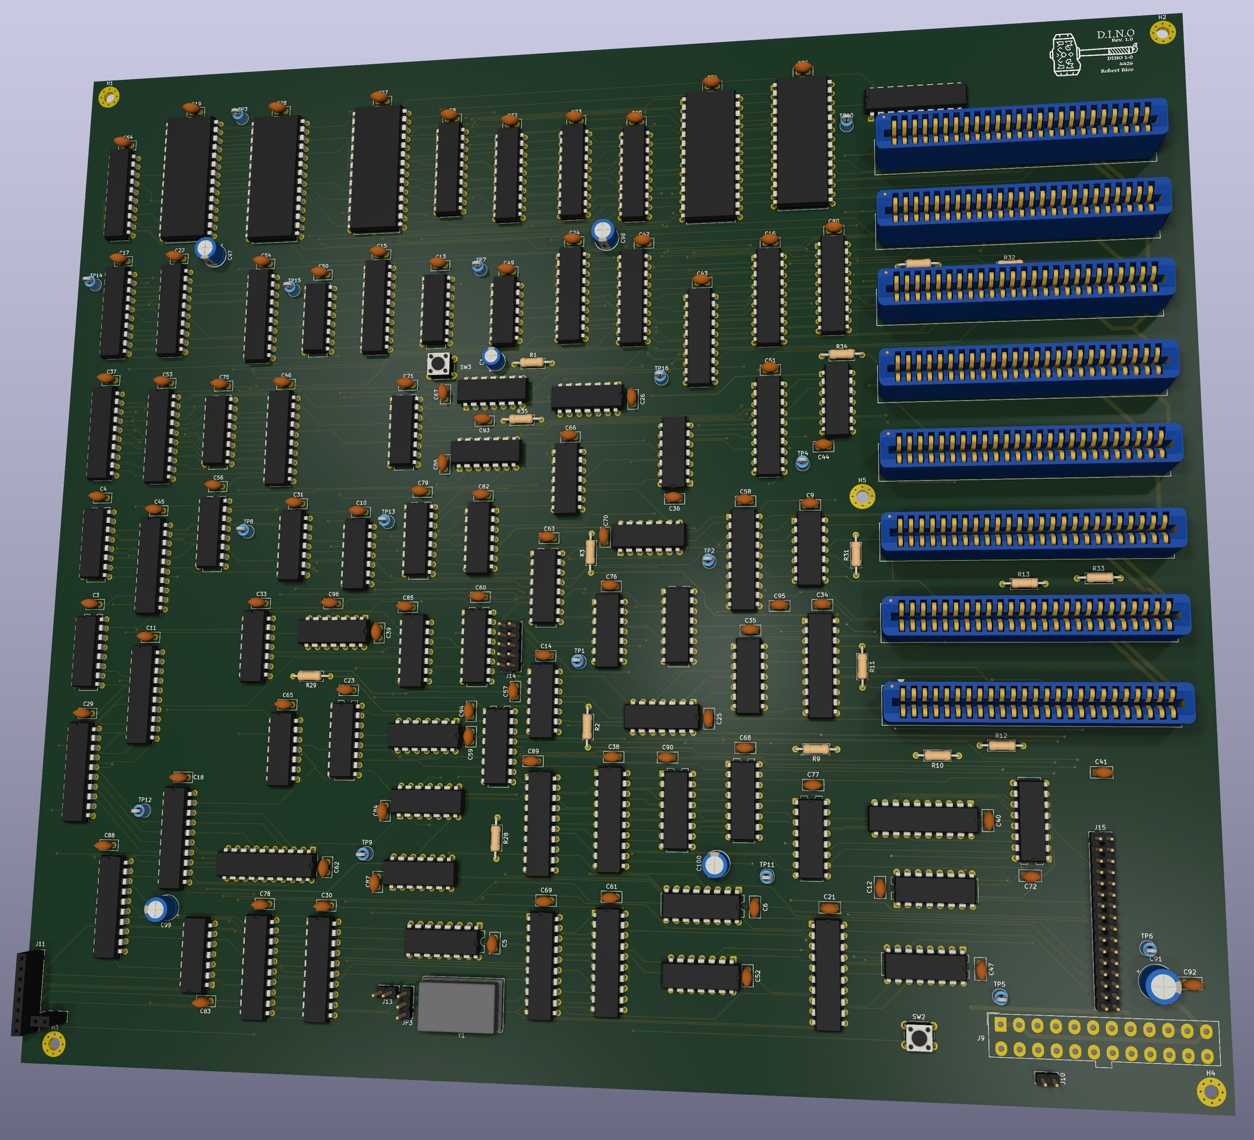
Task: Select the J15 long pin header
Action: [1105, 922]
